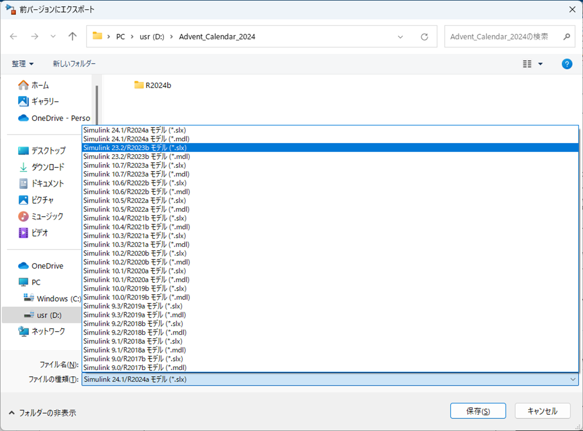
Task: Open ダウンロード folder shortcut
Action: click(41, 167)
